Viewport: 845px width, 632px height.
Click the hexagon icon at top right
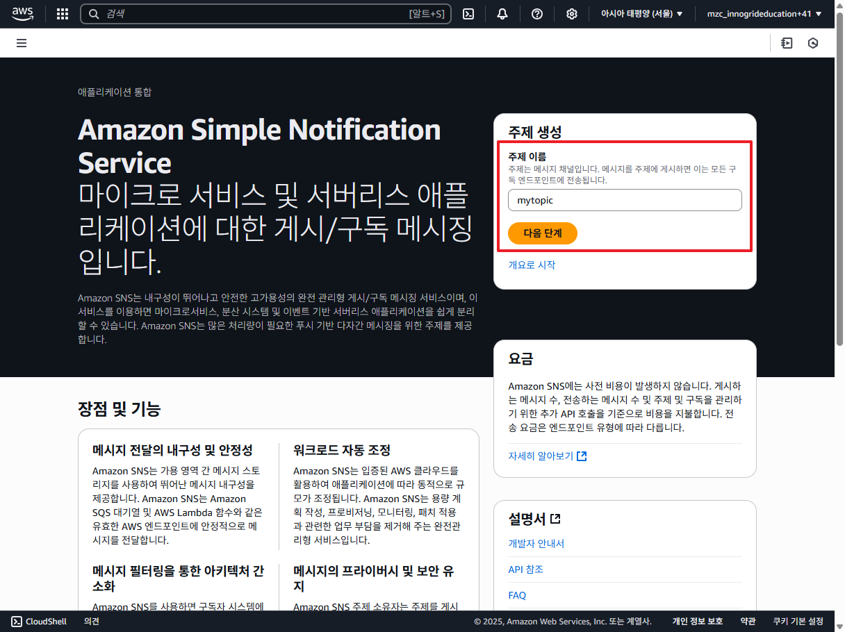point(813,43)
